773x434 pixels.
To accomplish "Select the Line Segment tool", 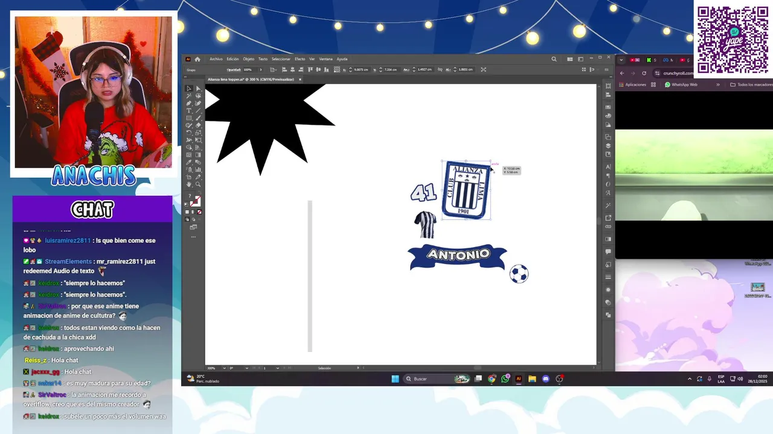I will [x=198, y=110].
